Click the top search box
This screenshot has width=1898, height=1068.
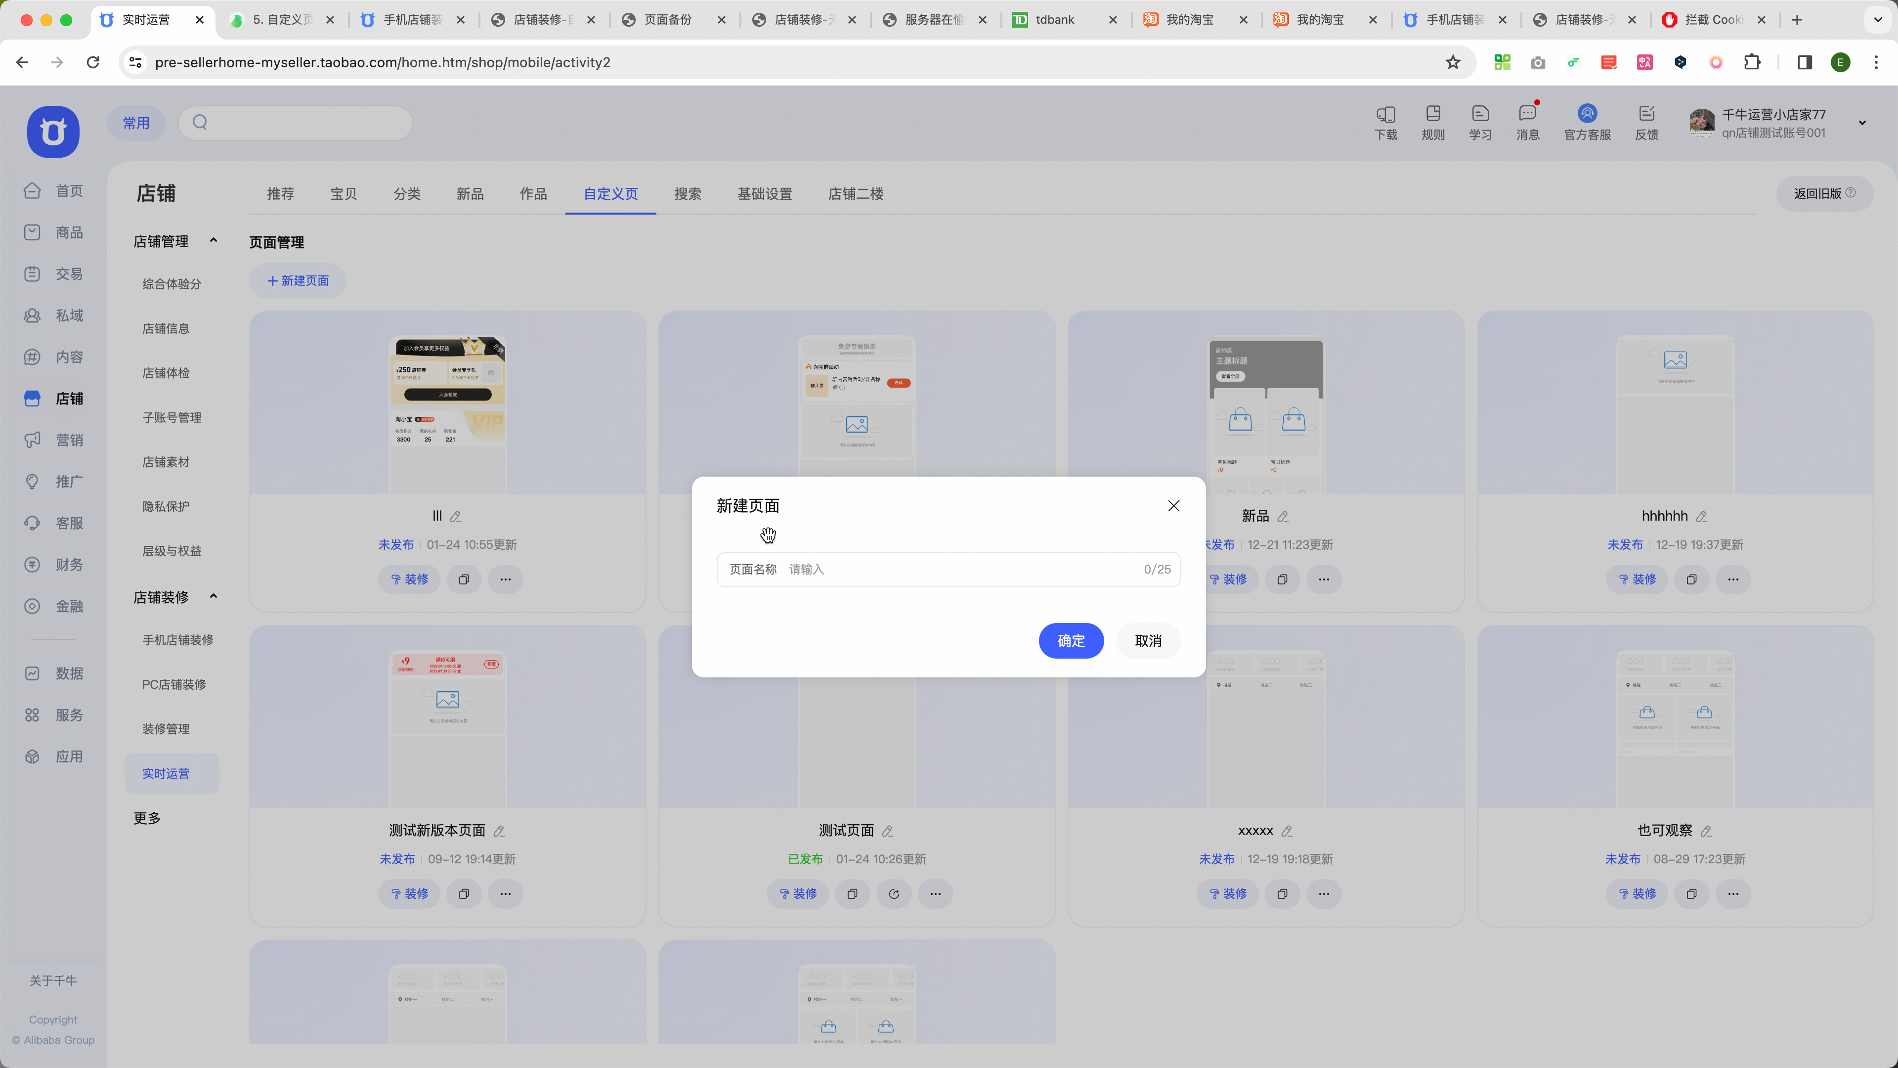(x=296, y=122)
